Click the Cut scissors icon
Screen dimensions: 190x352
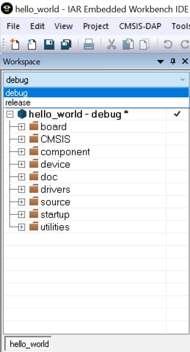112,44
